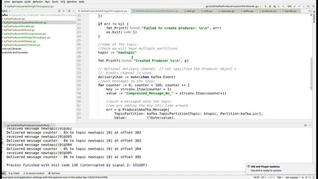318x179 pixels.
Task: Hide the Run tool window
Action: (310, 125)
